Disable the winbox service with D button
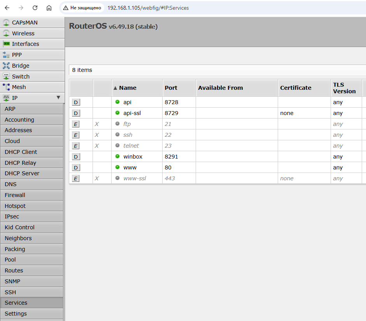Screen dimensions: 366x321 pos(76,157)
